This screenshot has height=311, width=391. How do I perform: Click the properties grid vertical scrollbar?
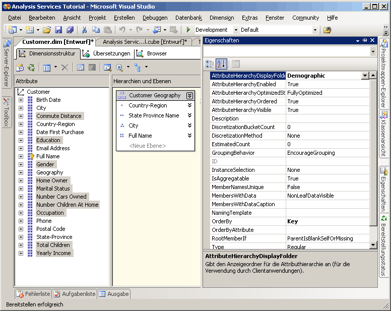pos(373,151)
